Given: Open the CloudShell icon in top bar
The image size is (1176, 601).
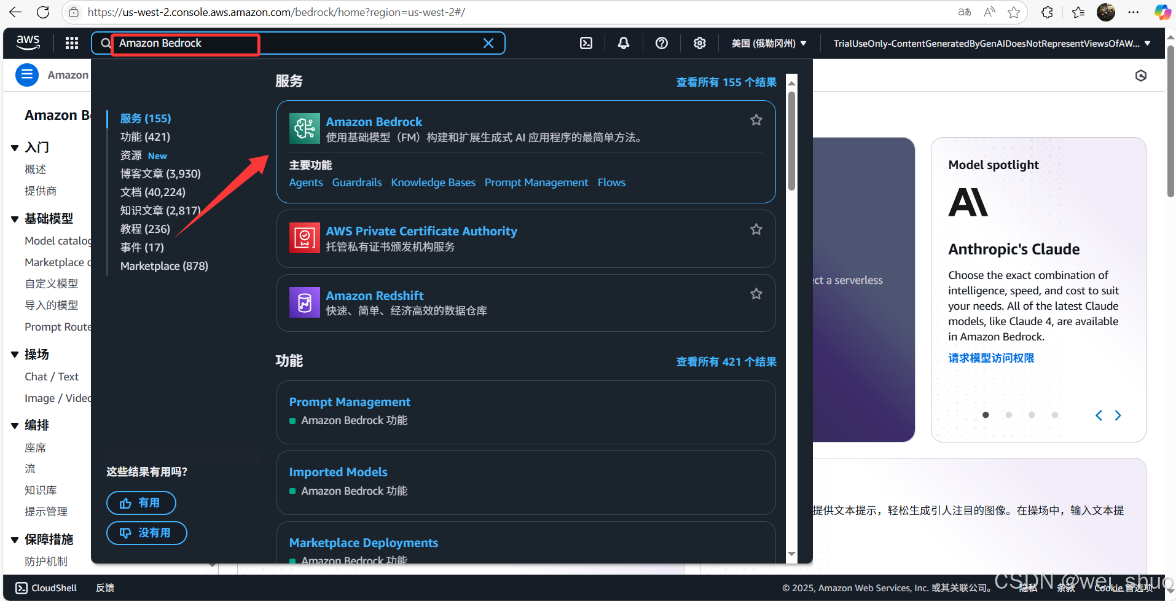Looking at the screenshot, I should [586, 43].
